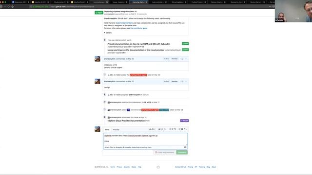Open the Training footer link
Image resolution: width=312 pixels, height=175 pixels.
(202, 167)
